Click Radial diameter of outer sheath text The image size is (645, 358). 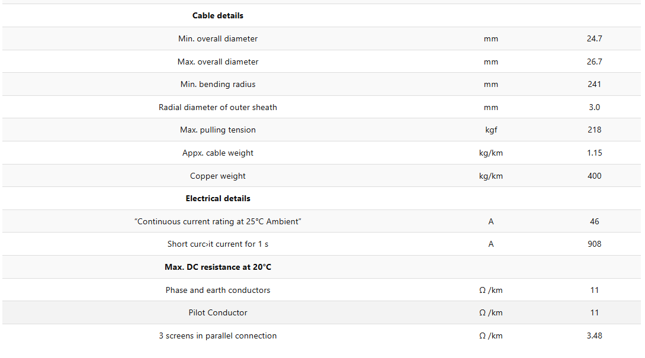[x=217, y=107]
